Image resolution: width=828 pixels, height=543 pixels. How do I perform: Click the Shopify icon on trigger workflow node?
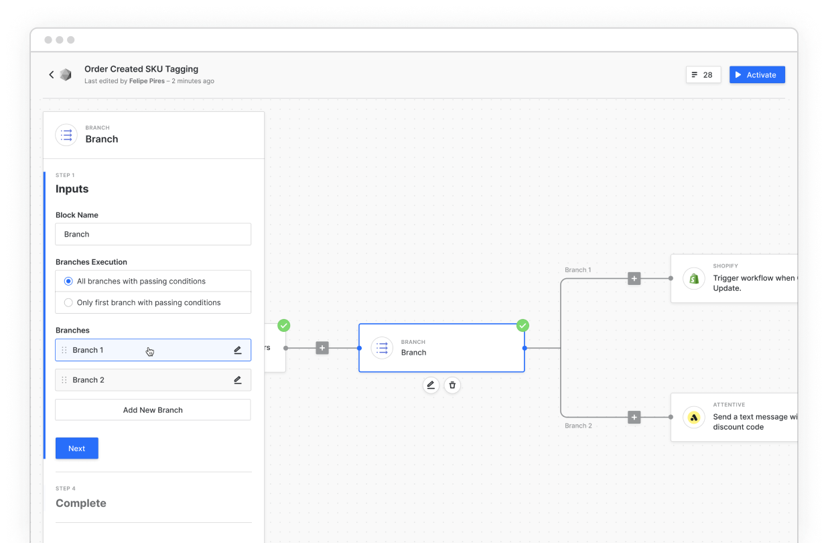click(x=694, y=278)
